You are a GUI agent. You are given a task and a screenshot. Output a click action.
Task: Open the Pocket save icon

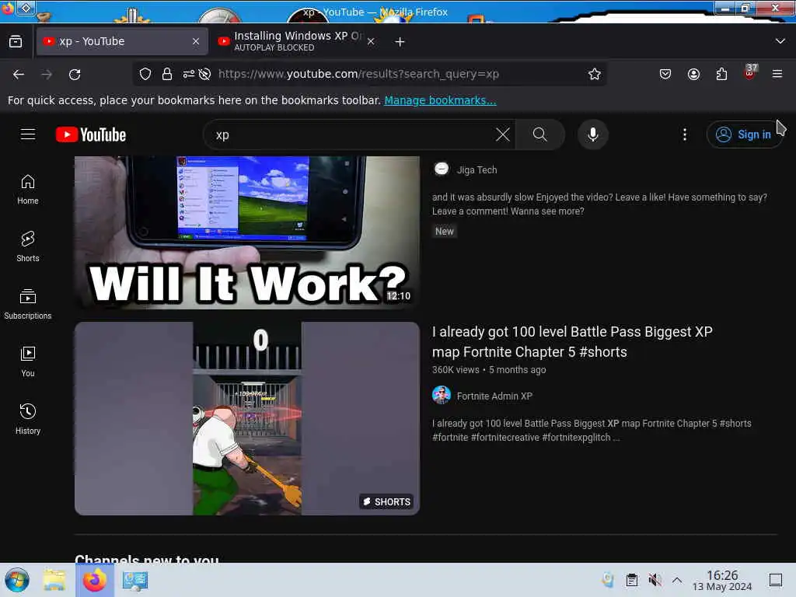pos(665,74)
